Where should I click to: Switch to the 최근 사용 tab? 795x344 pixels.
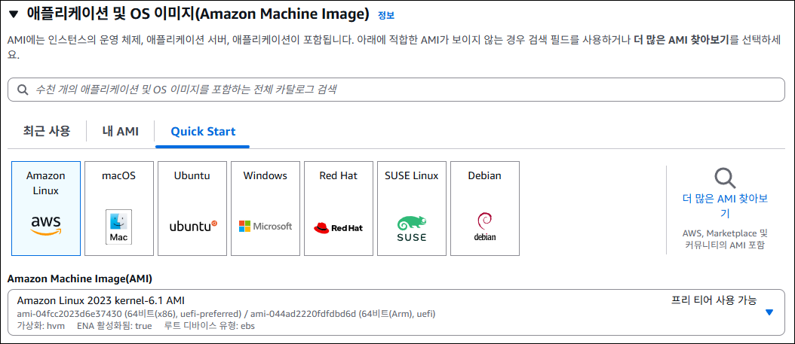[47, 131]
